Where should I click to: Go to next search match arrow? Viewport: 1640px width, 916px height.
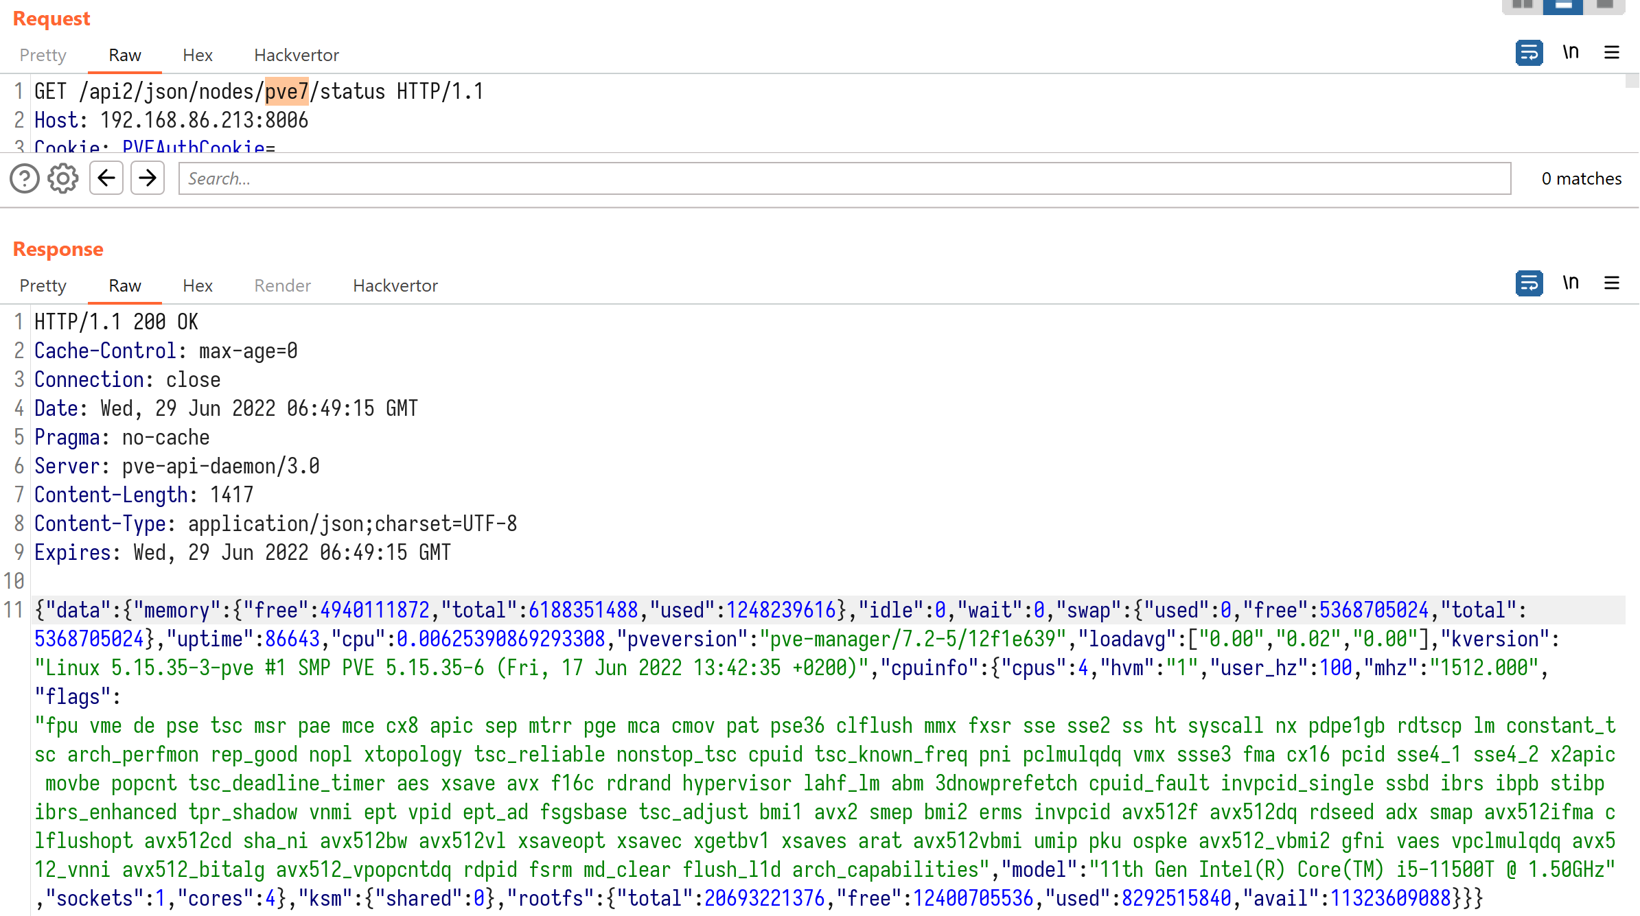pyautogui.click(x=148, y=179)
